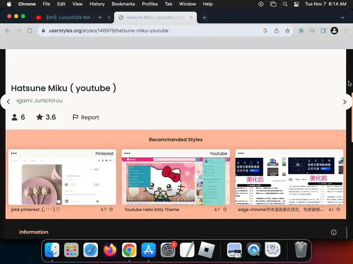Select the Hatsune Miku (youtube) tab

click(155, 18)
